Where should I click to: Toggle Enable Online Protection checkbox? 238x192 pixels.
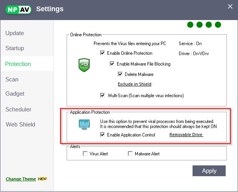pyautogui.click(x=102, y=53)
